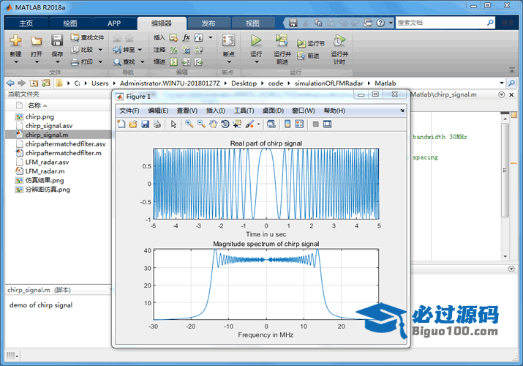
Task: Click the fx insert function icon
Action: coord(186,37)
